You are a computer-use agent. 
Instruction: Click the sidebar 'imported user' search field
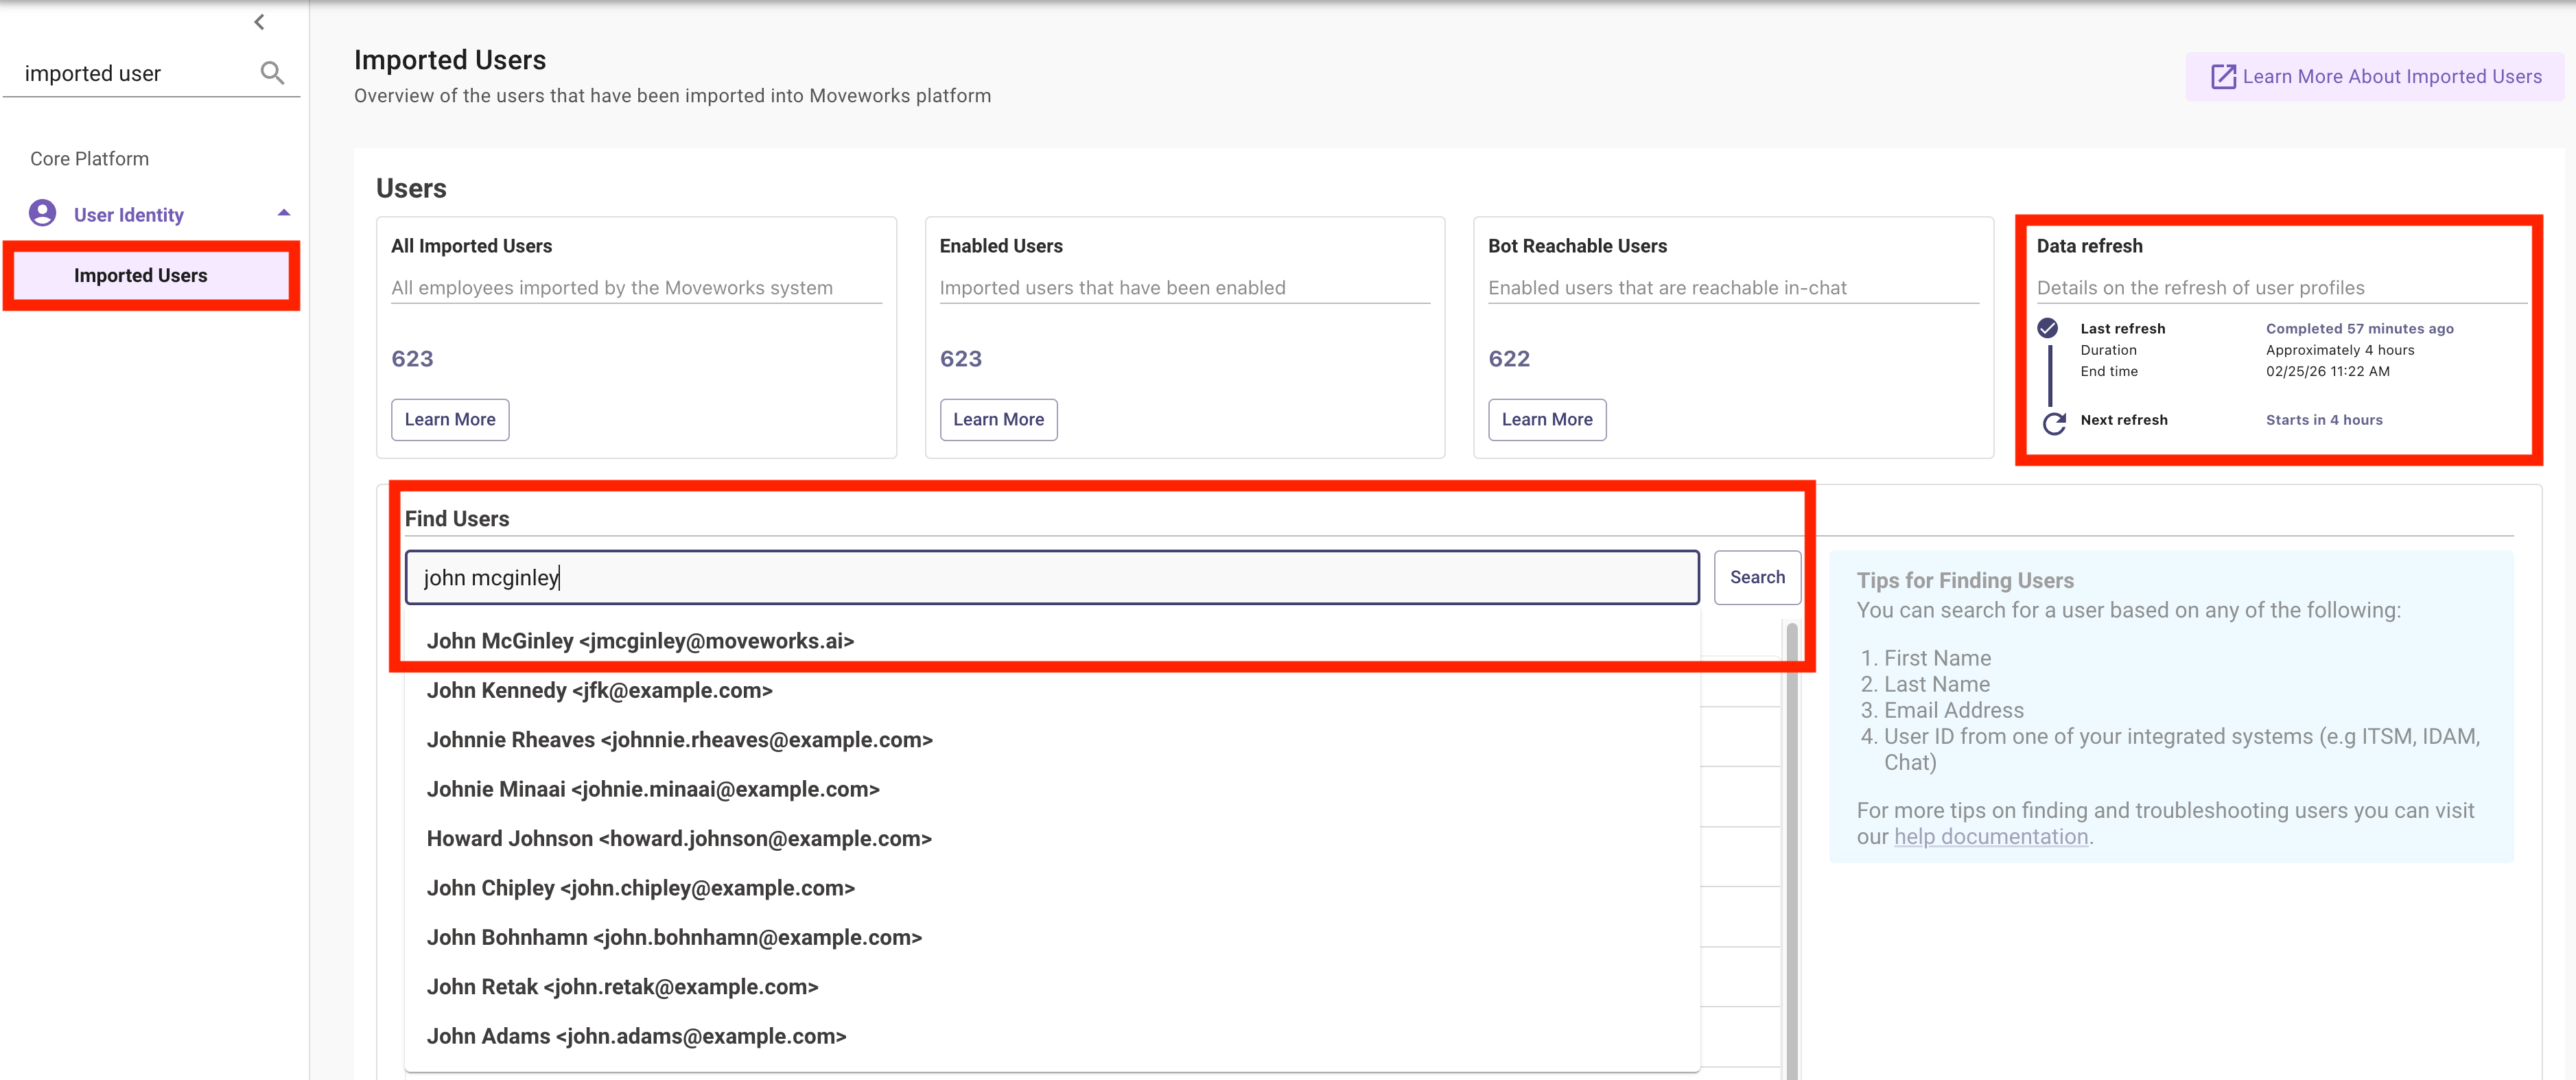(x=130, y=74)
